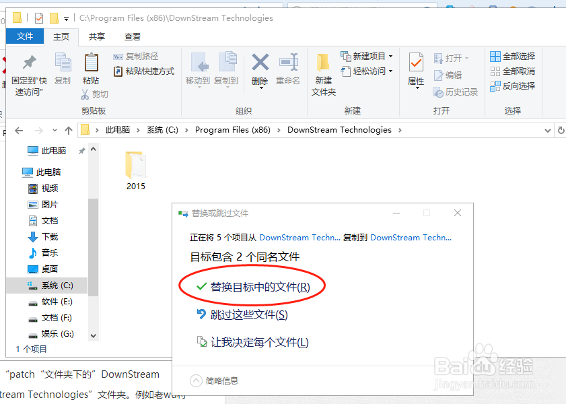This screenshot has height=404, width=566.
Task: Select Videos (视频) in navigation pane
Action: [x=43, y=188]
